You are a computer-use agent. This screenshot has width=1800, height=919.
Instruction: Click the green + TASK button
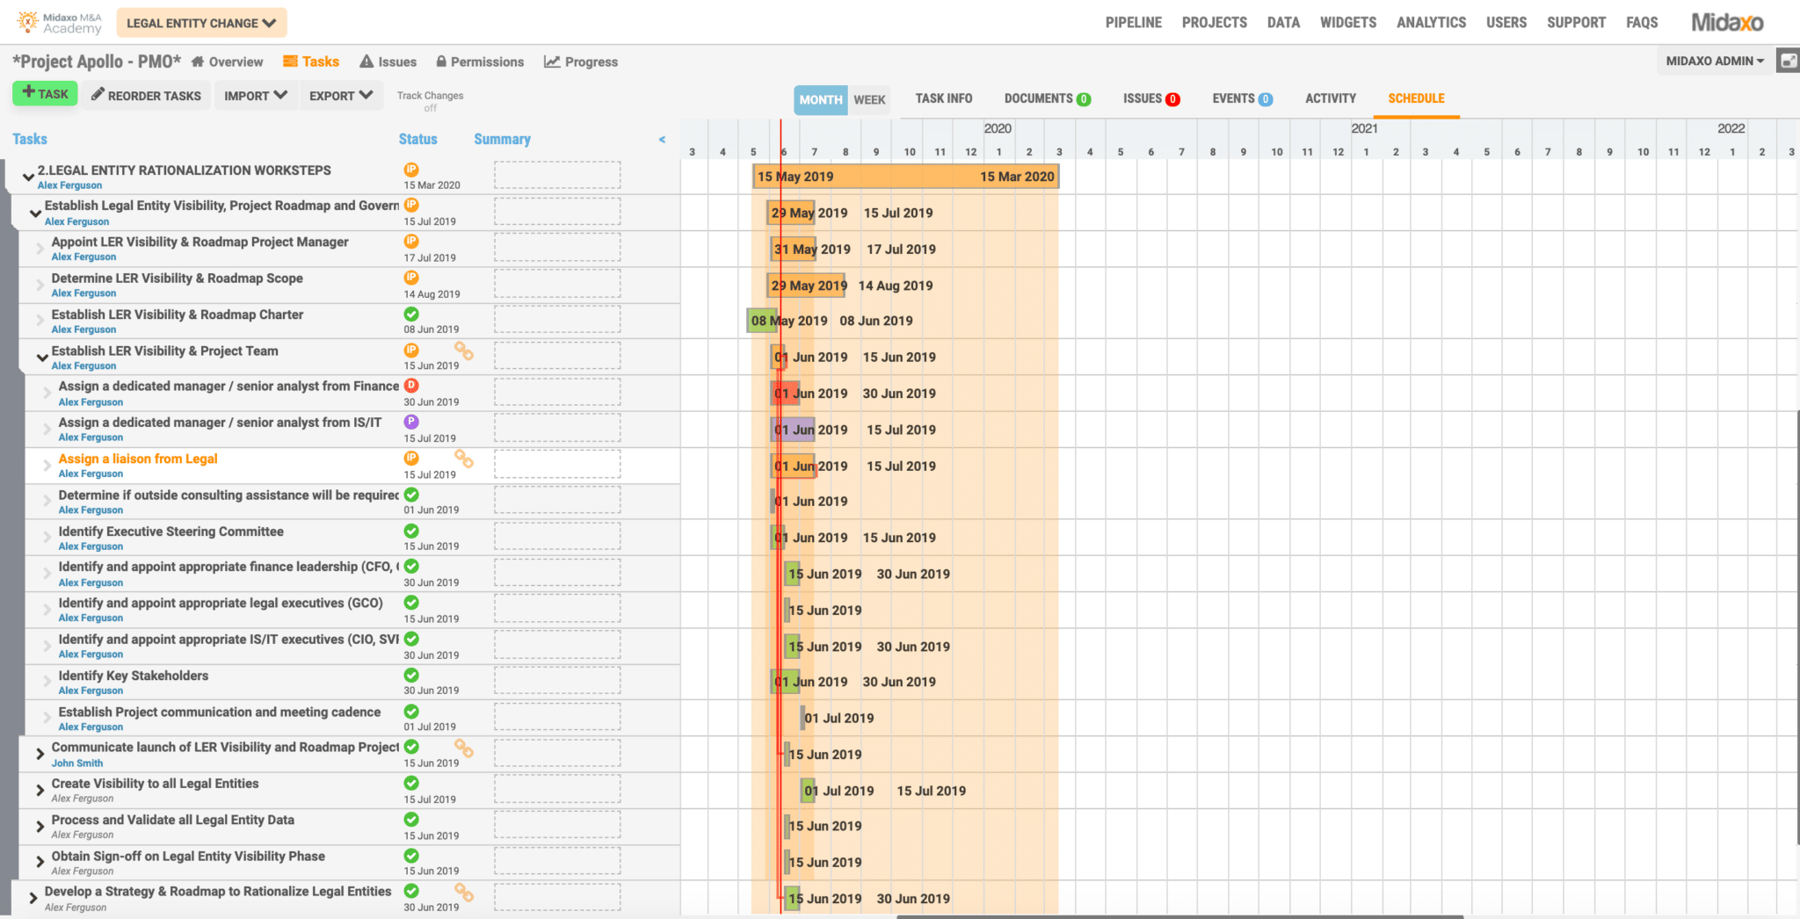[x=45, y=93]
